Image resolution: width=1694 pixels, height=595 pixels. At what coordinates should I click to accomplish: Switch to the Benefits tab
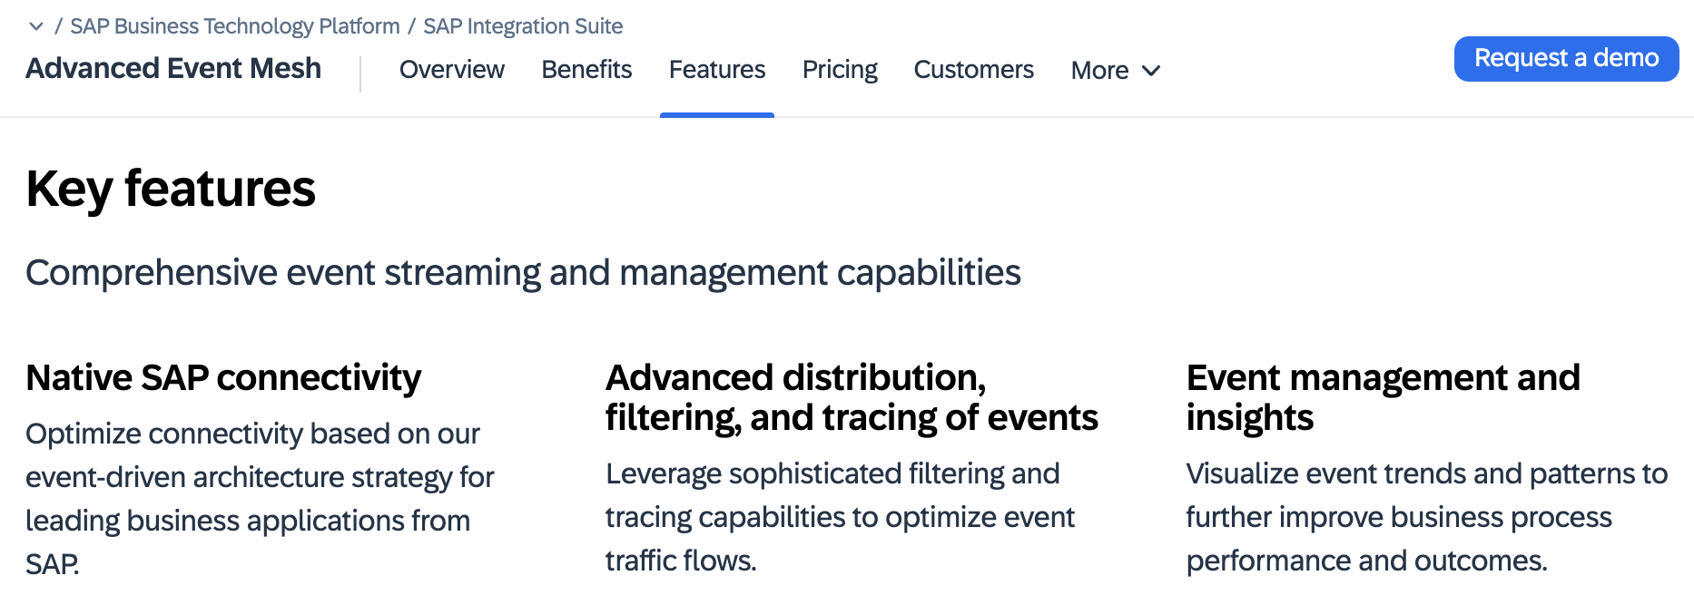click(586, 70)
